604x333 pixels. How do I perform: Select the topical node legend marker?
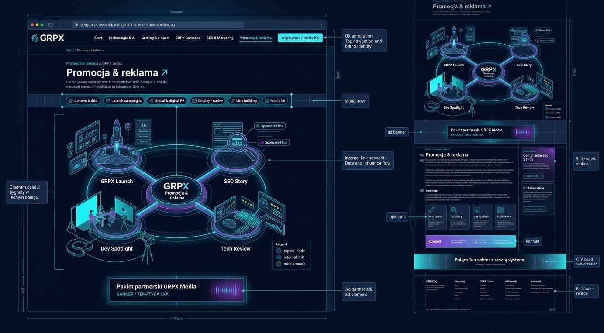(x=279, y=251)
